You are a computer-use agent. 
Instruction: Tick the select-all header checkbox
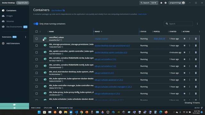pyautogui.click(x=37, y=32)
